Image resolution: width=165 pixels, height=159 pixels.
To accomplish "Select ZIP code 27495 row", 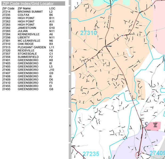I will [x=28, y=89].
